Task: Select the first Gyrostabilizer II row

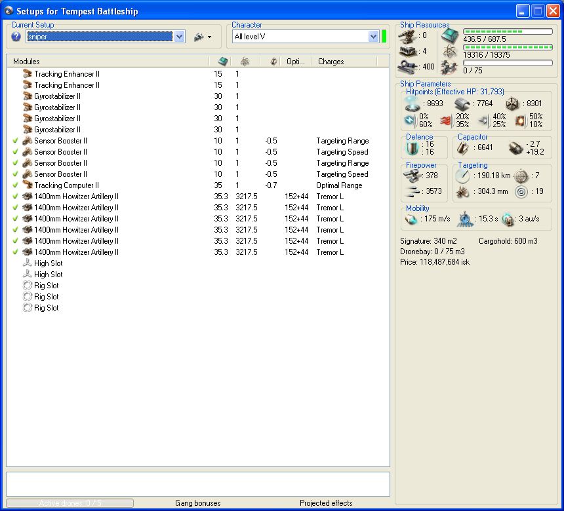Action: 198,96
